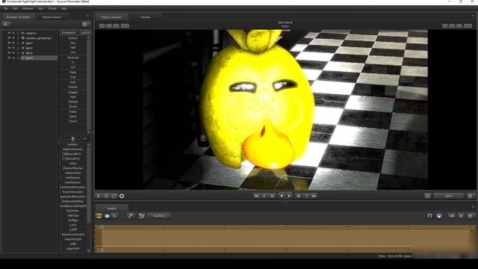Click the presets list scrollbar
The image size is (478, 269).
[89, 84]
